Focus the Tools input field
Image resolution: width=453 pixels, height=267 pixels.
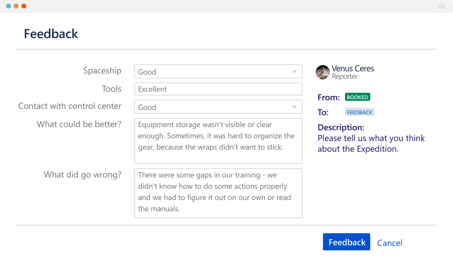[218, 89]
